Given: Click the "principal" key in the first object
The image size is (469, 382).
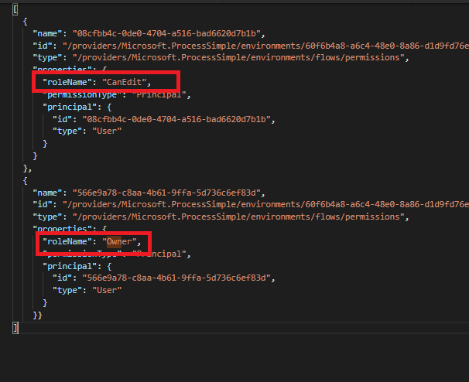Looking at the screenshot, I should tap(70, 107).
